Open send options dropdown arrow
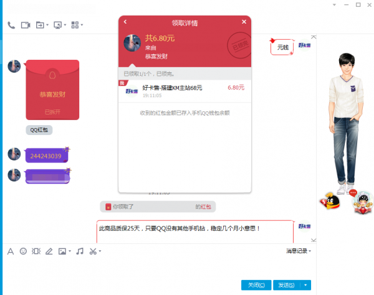The width and height of the screenshot is (374, 295). [305, 285]
